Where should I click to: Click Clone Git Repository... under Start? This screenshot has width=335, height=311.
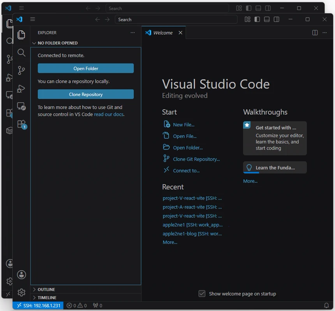pos(196,159)
